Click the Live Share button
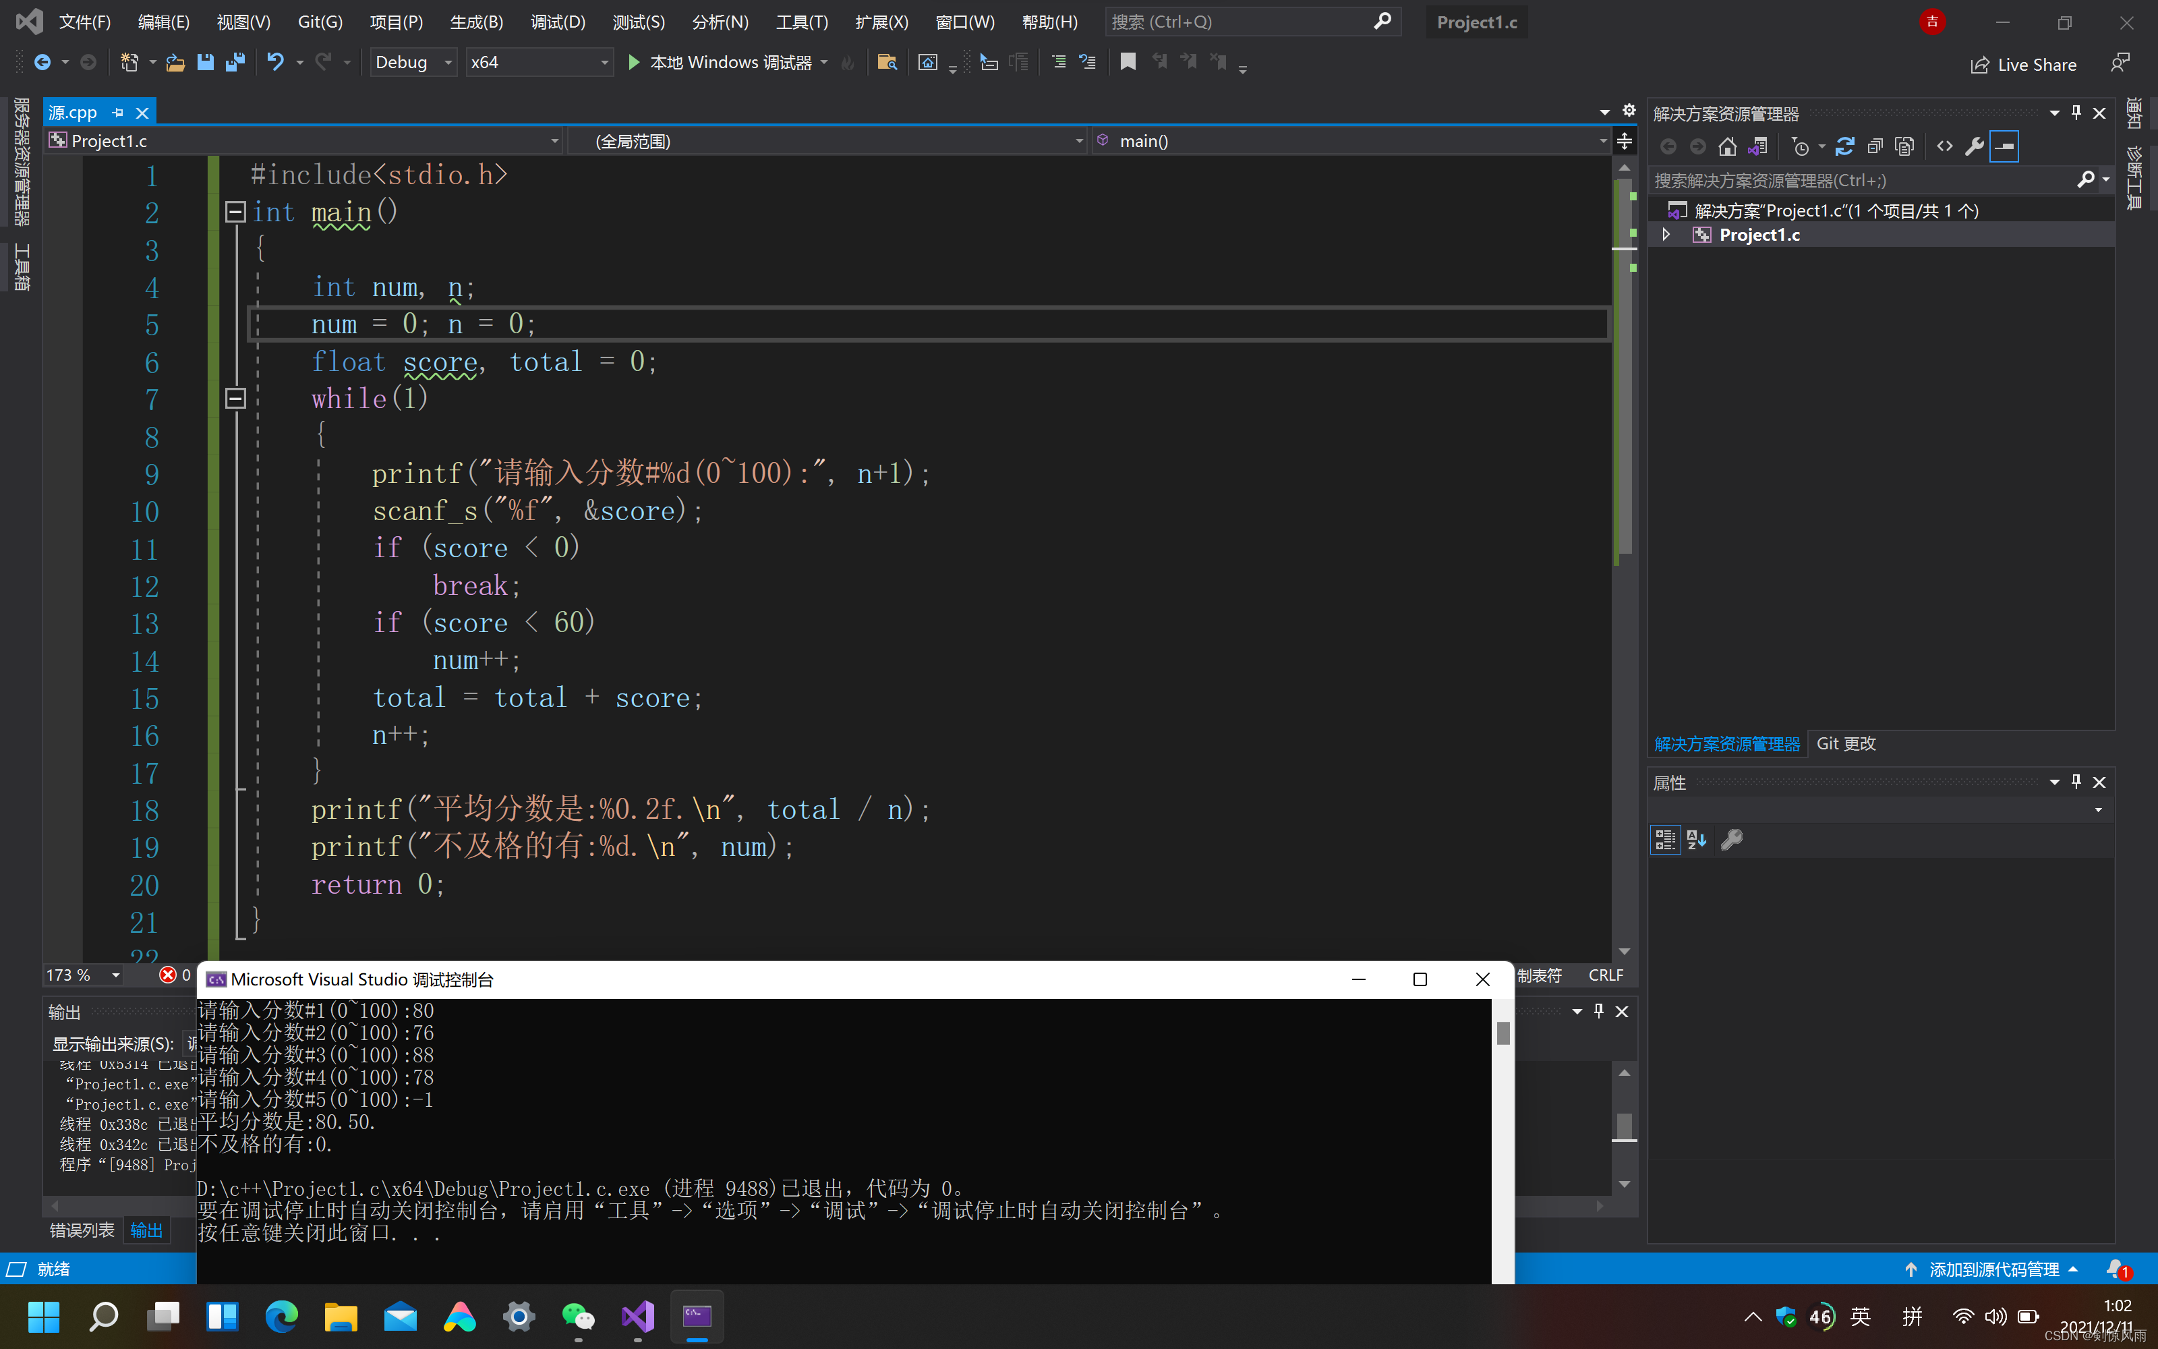The width and height of the screenshot is (2158, 1349). coord(2024,64)
